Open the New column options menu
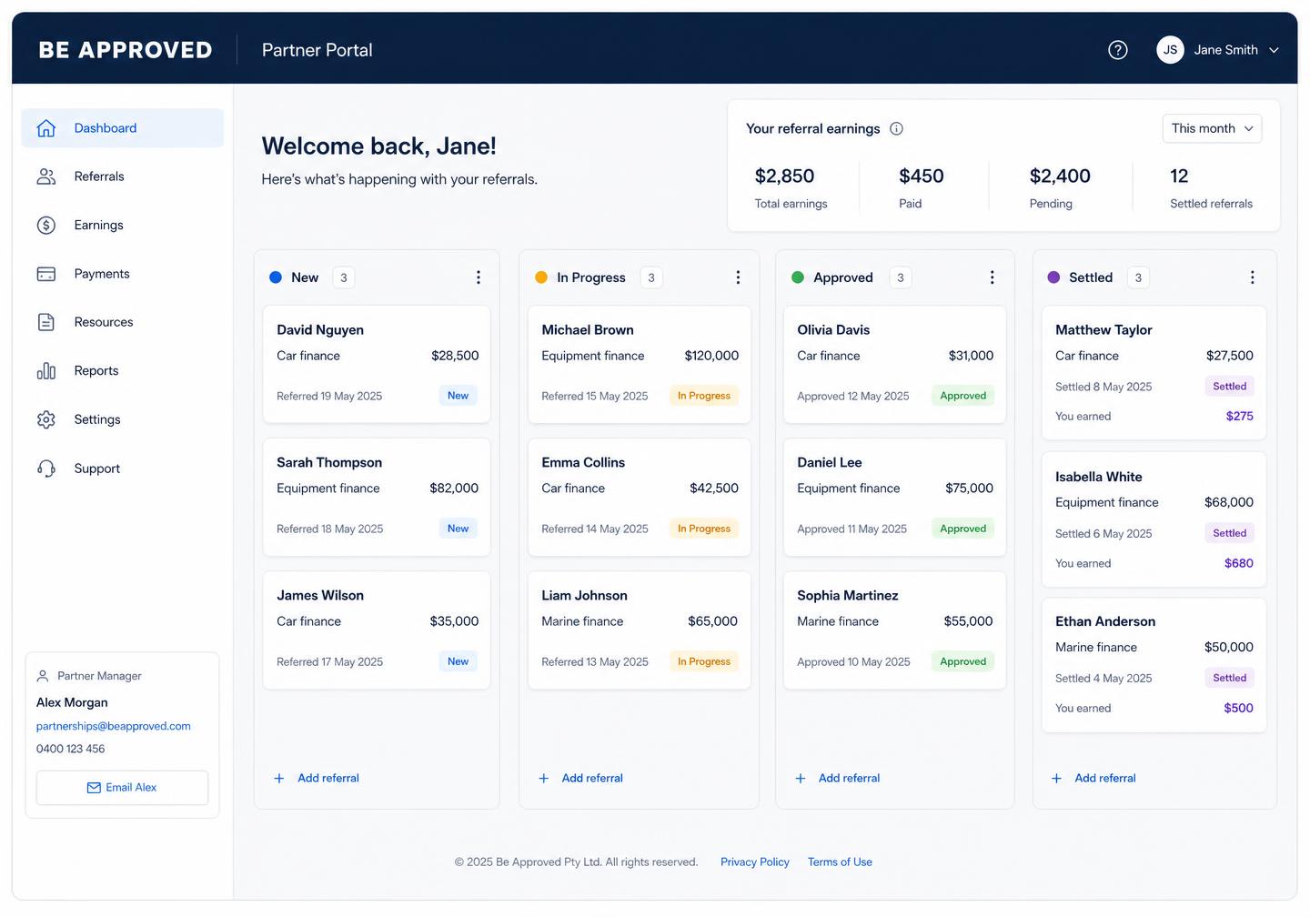Screen dimensions: 1310x917 [x=479, y=277]
